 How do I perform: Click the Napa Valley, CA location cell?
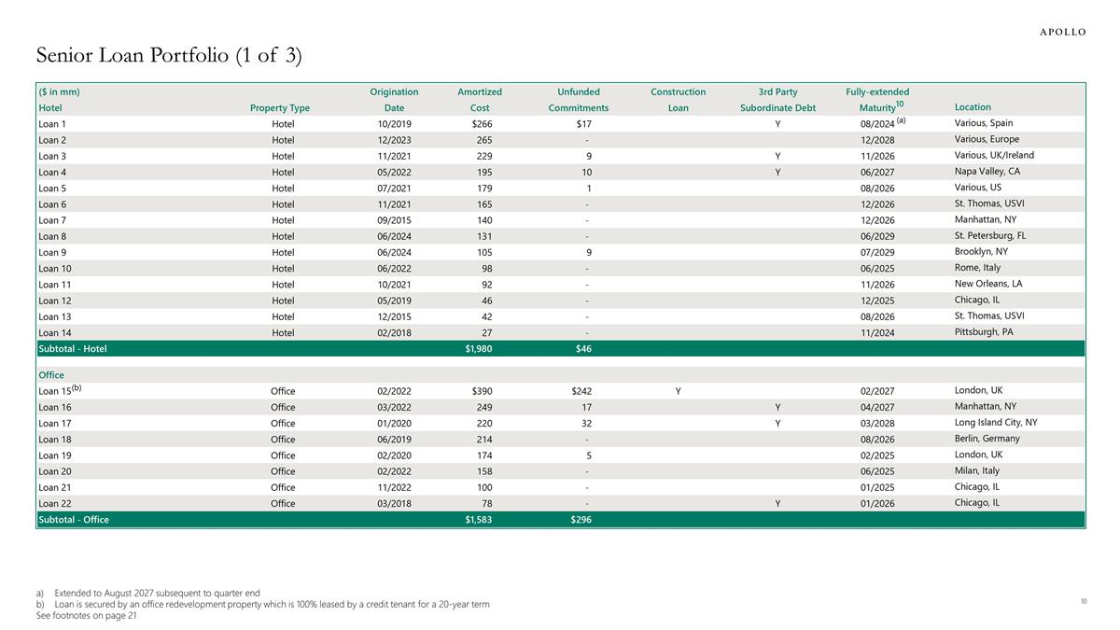click(x=987, y=172)
